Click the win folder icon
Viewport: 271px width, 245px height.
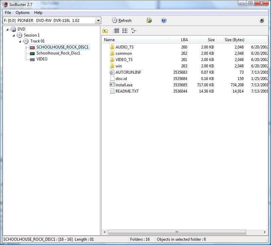tap(112, 66)
